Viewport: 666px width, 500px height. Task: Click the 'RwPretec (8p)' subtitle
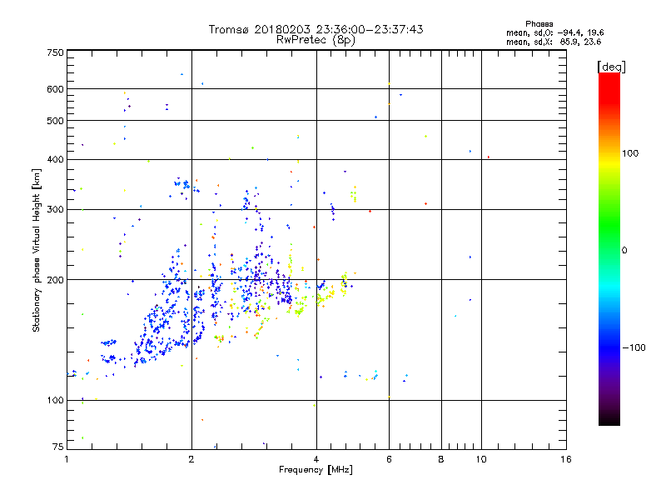[x=316, y=40]
